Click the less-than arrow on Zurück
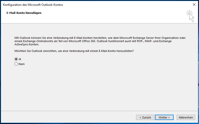This screenshot has height=124, width=199. coord(140,117)
